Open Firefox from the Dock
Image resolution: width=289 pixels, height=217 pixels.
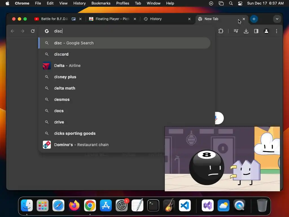[74, 205]
